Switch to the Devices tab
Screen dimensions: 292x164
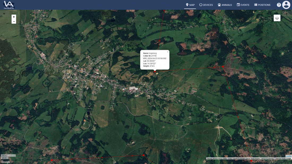tap(206, 5)
